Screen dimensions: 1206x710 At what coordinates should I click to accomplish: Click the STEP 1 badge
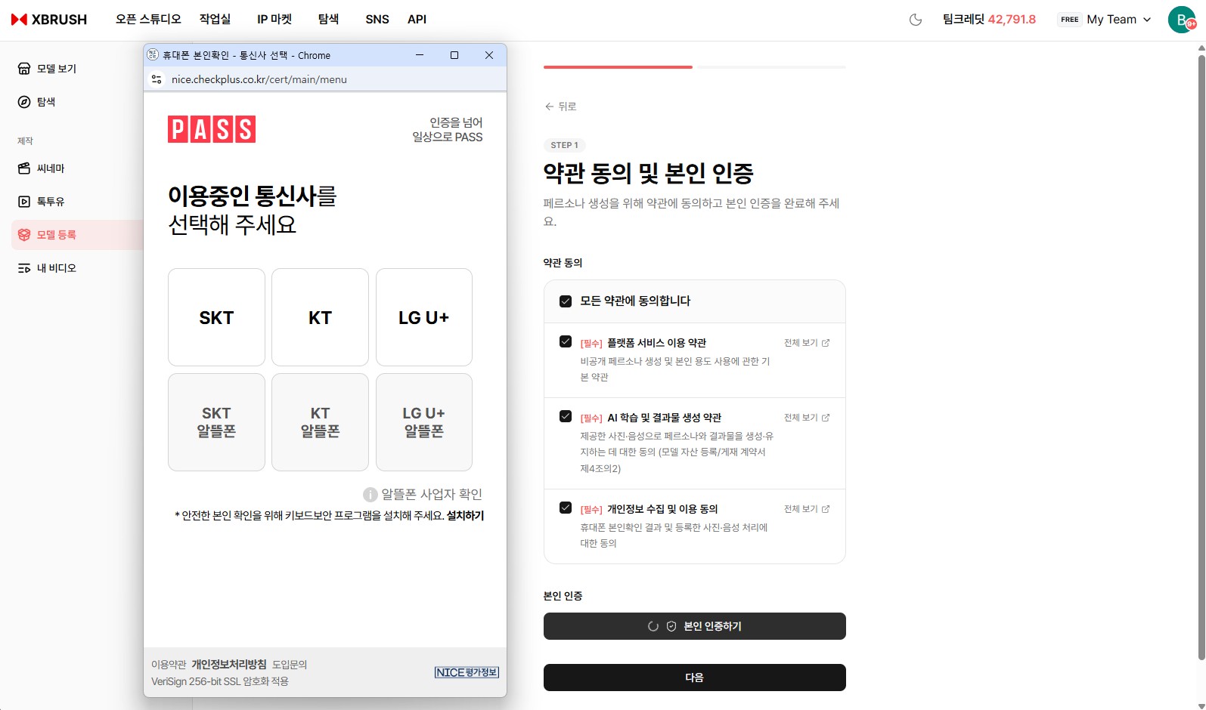[x=564, y=145]
